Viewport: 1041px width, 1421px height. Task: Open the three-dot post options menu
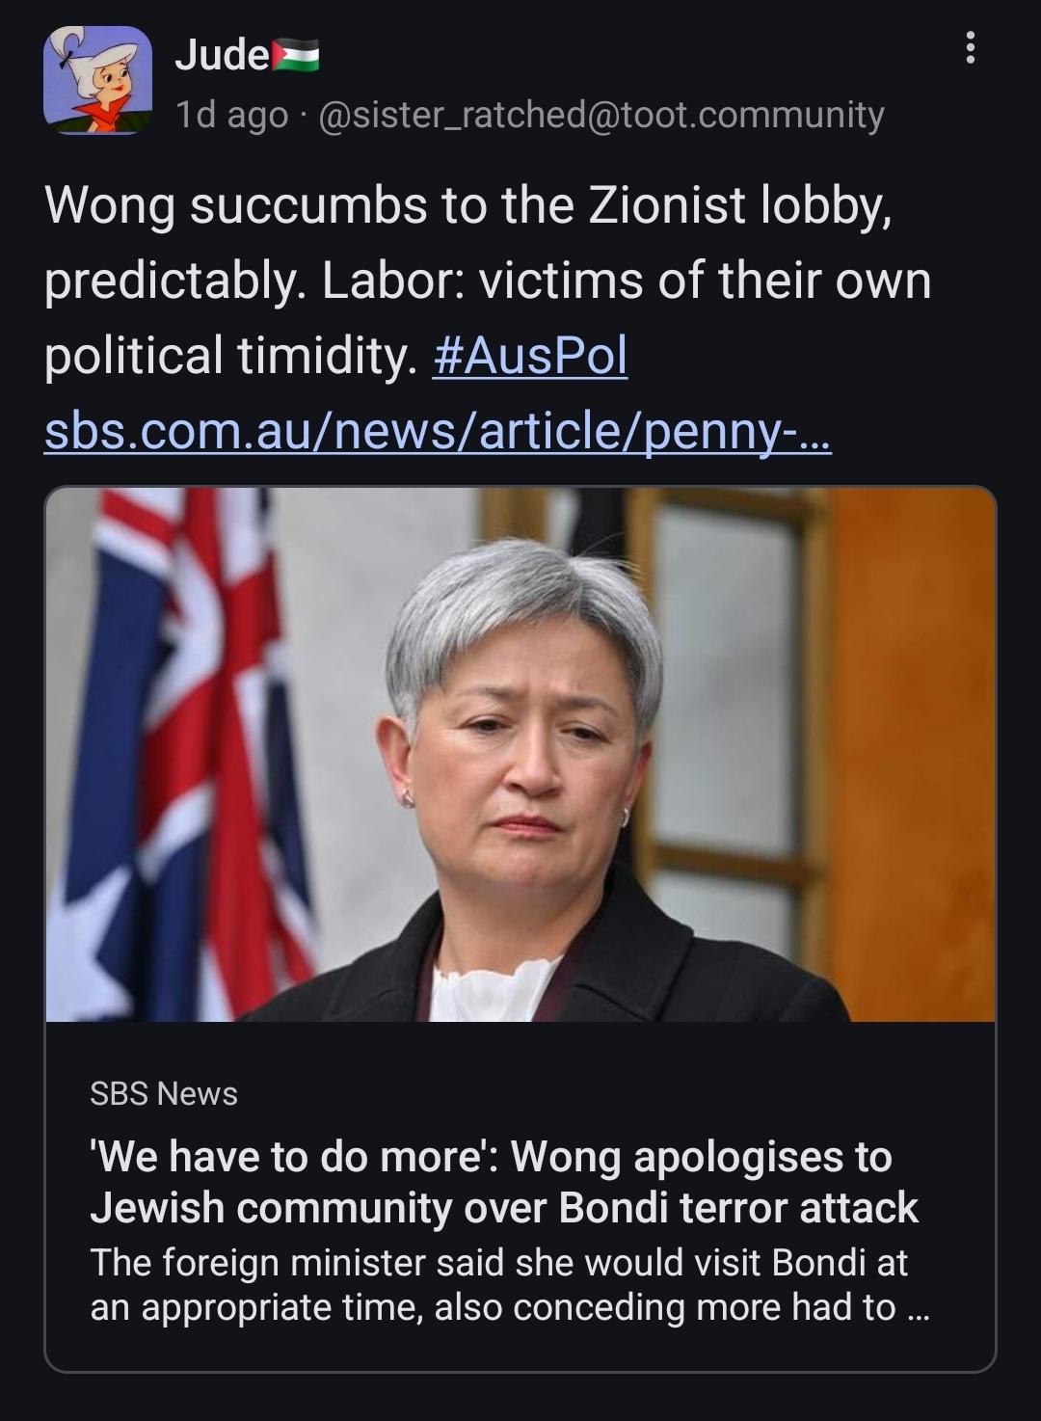(x=970, y=47)
